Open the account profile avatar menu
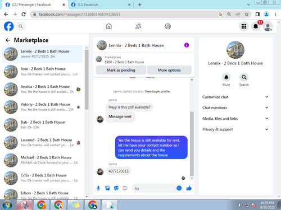The width and height of the screenshot is (281, 210). pos(268,26)
